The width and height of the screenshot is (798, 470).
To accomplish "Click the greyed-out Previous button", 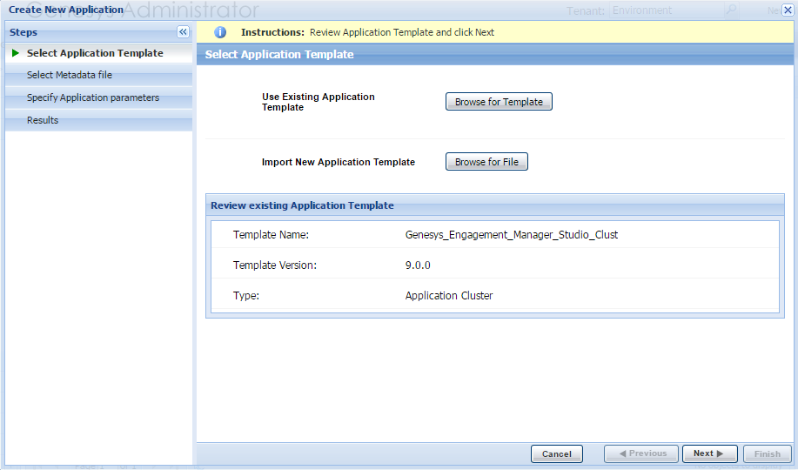I will click(640, 453).
